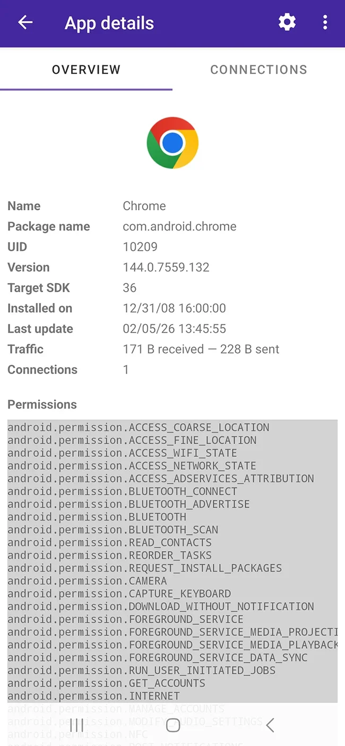
Task: Tap the Traffic received and sent value
Action: click(201, 349)
